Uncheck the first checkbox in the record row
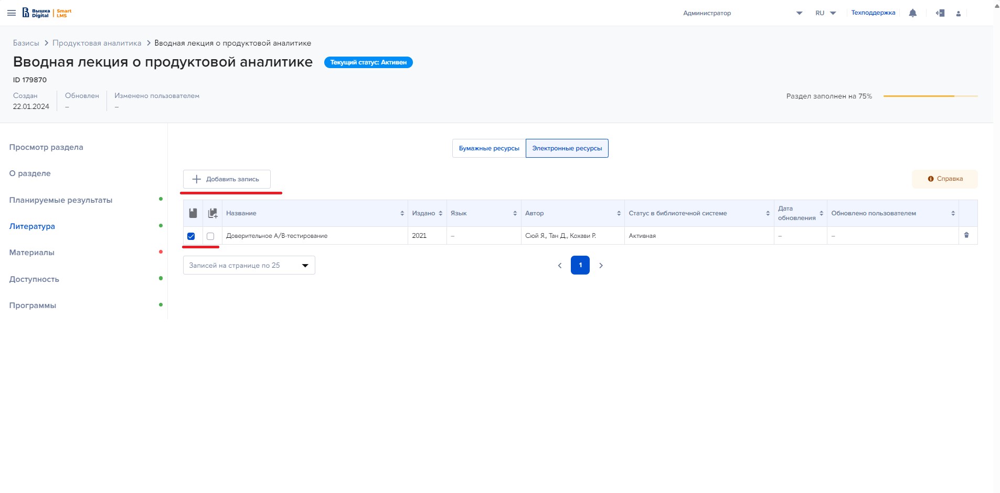Image resolution: width=1000 pixels, height=493 pixels. coord(191,236)
